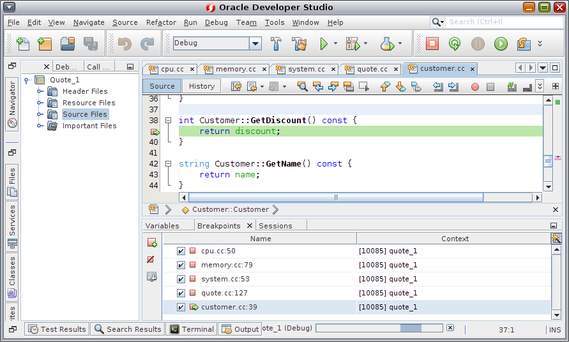Open the Debug menu
The height and width of the screenshot is (342, 569).
click(x=216, y=22)
